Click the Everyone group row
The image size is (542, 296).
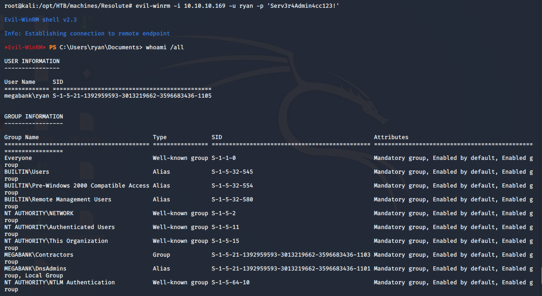point(18,158)
